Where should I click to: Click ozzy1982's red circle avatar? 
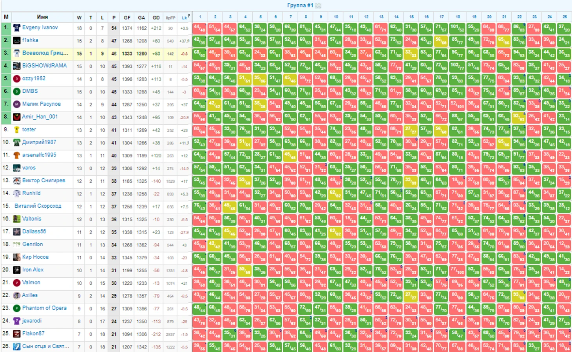pyautogui.click(x=16, y=79)
